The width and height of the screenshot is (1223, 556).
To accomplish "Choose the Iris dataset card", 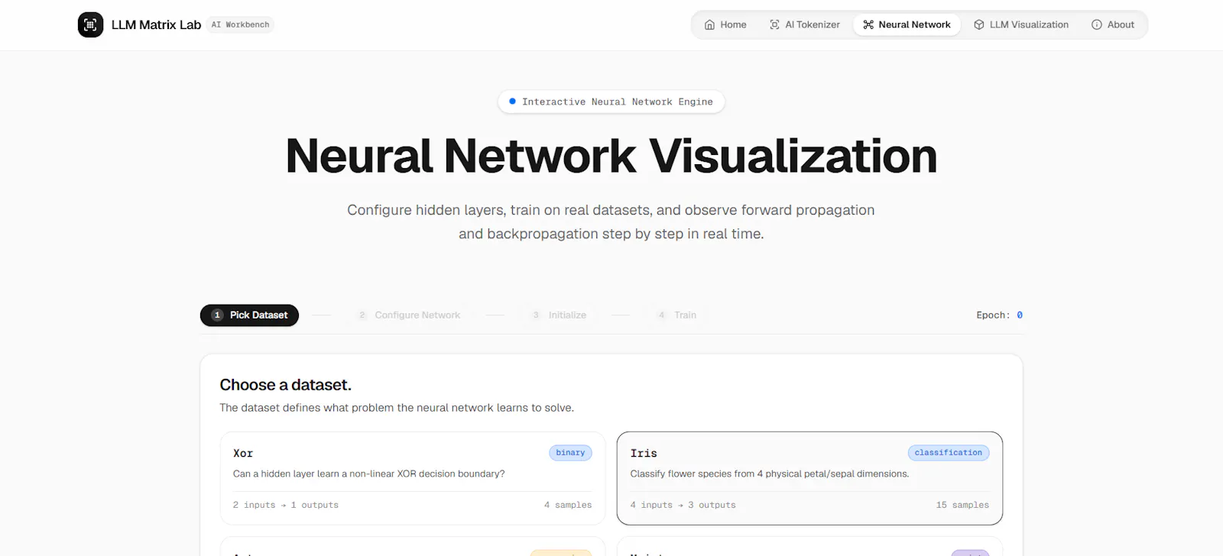I will (x=809, y=478).
